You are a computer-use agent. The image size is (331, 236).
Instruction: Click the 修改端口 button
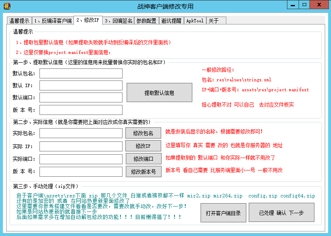[x=143, y=159]
